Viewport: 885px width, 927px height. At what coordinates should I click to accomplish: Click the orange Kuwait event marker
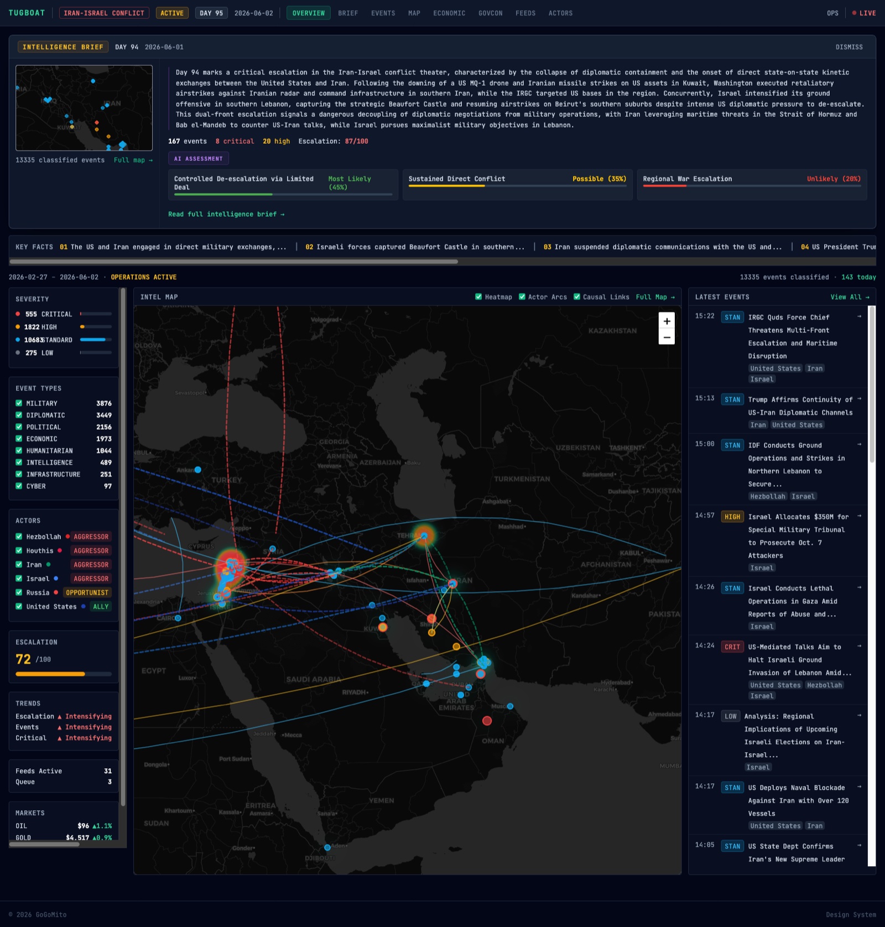(383, 627)
